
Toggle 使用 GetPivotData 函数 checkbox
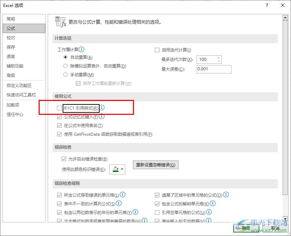pos(59,134)
